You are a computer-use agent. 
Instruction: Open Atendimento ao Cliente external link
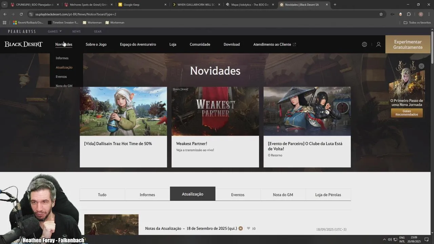[275, 44]
